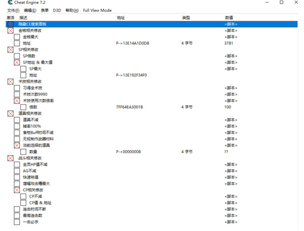Select the 4 字节 type of 数量 row
The image size is (304, 231).
click(187, 152)
